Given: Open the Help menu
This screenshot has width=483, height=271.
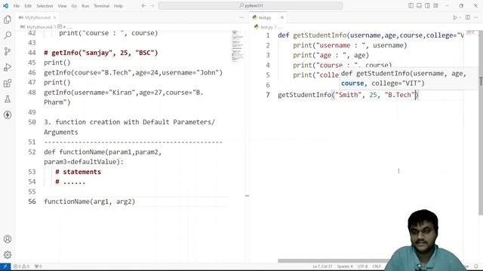Looking at the screenshot, I should [x=118, y=6].
